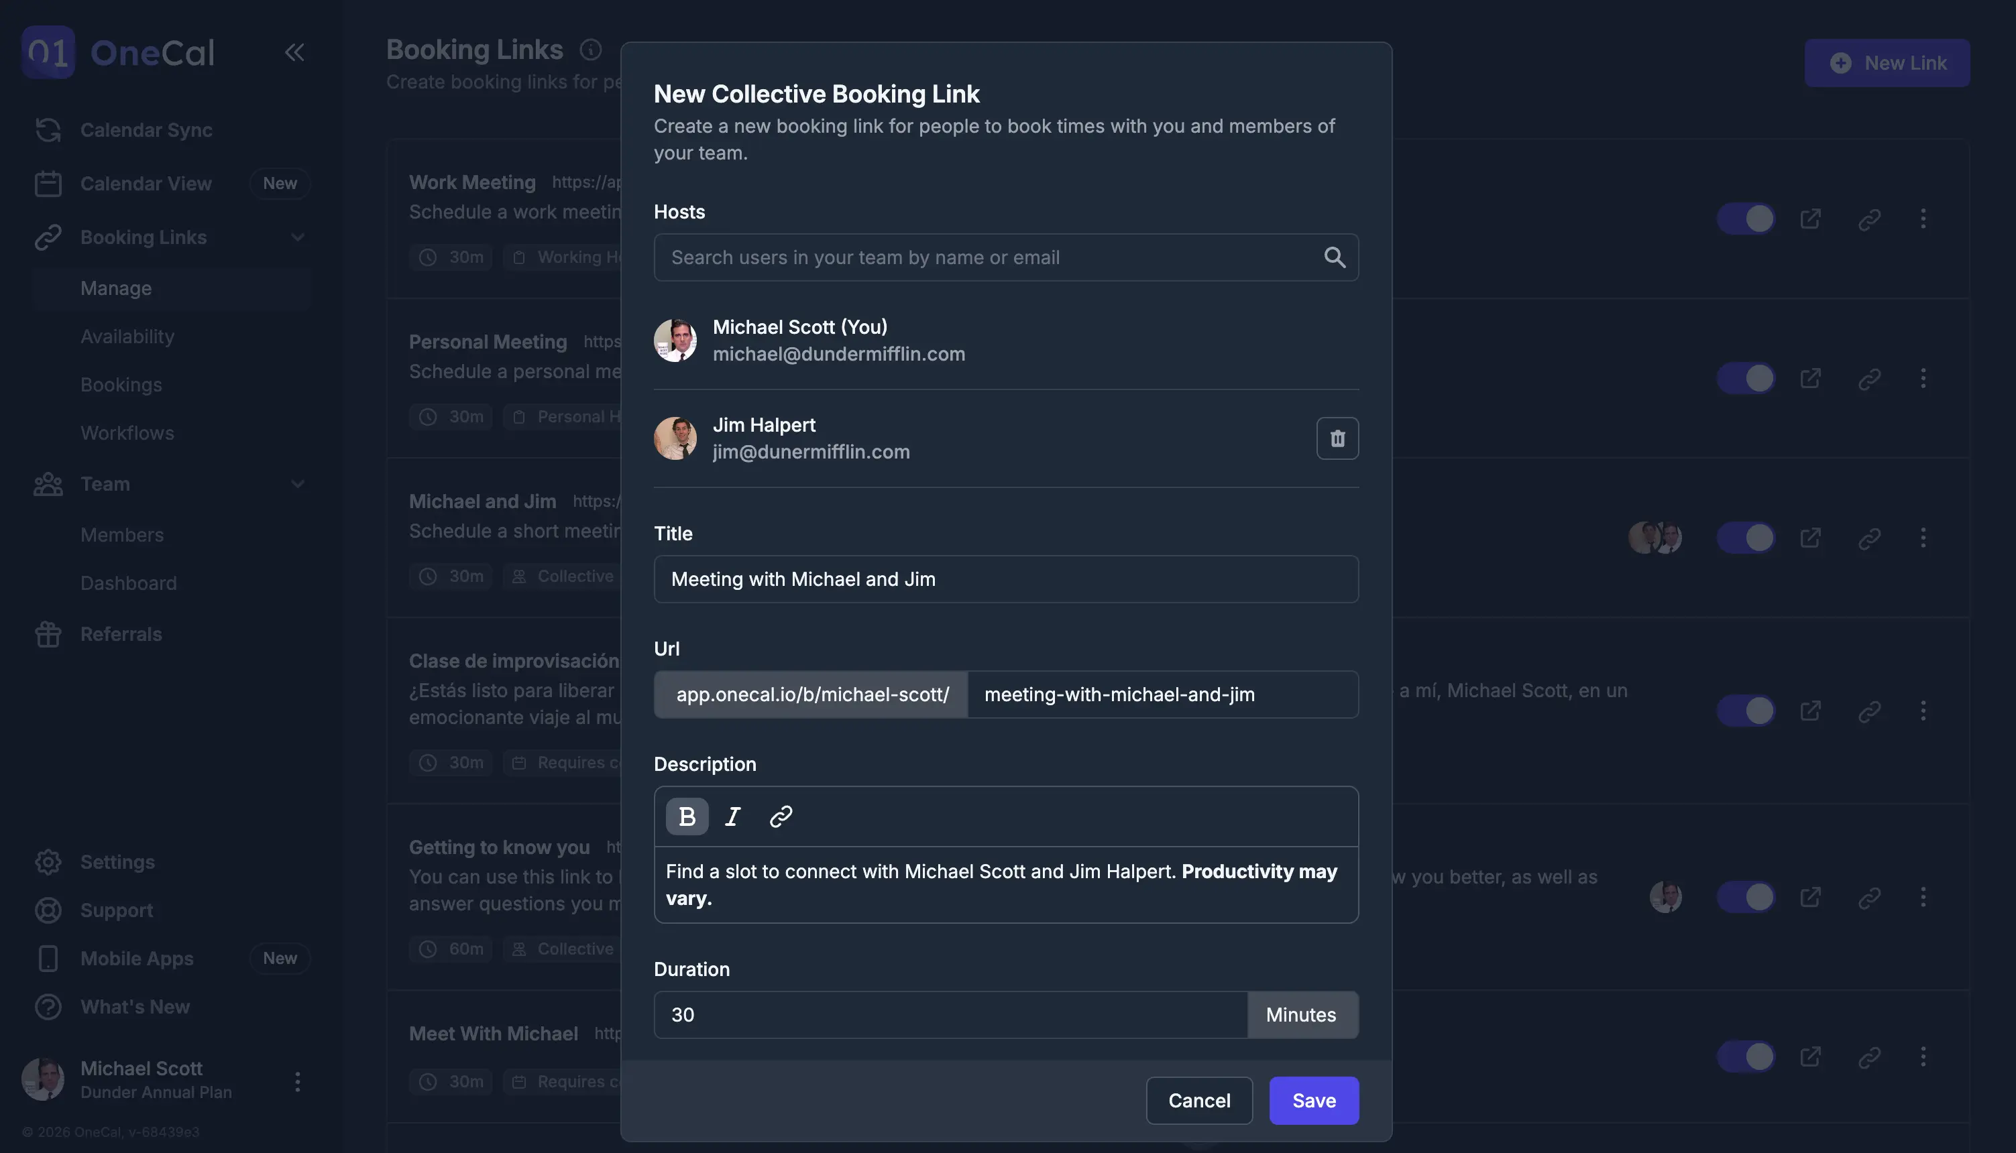
Task: Click Michael Scott's avatar in hosts list
Action: click(x=675, y=341)
